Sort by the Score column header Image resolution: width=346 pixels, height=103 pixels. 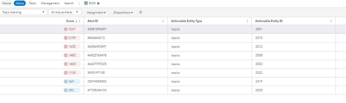70,21
